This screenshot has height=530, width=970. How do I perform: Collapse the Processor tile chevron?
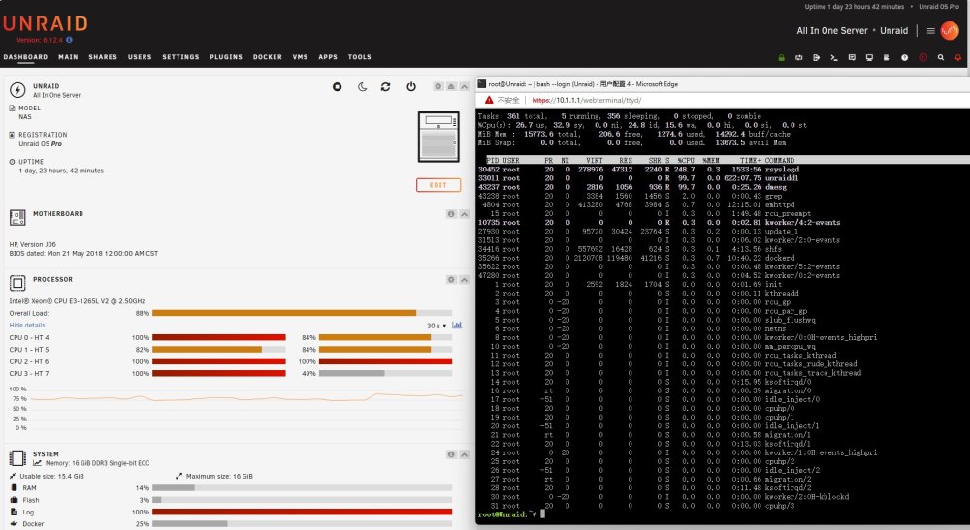[x=464, y=280]
